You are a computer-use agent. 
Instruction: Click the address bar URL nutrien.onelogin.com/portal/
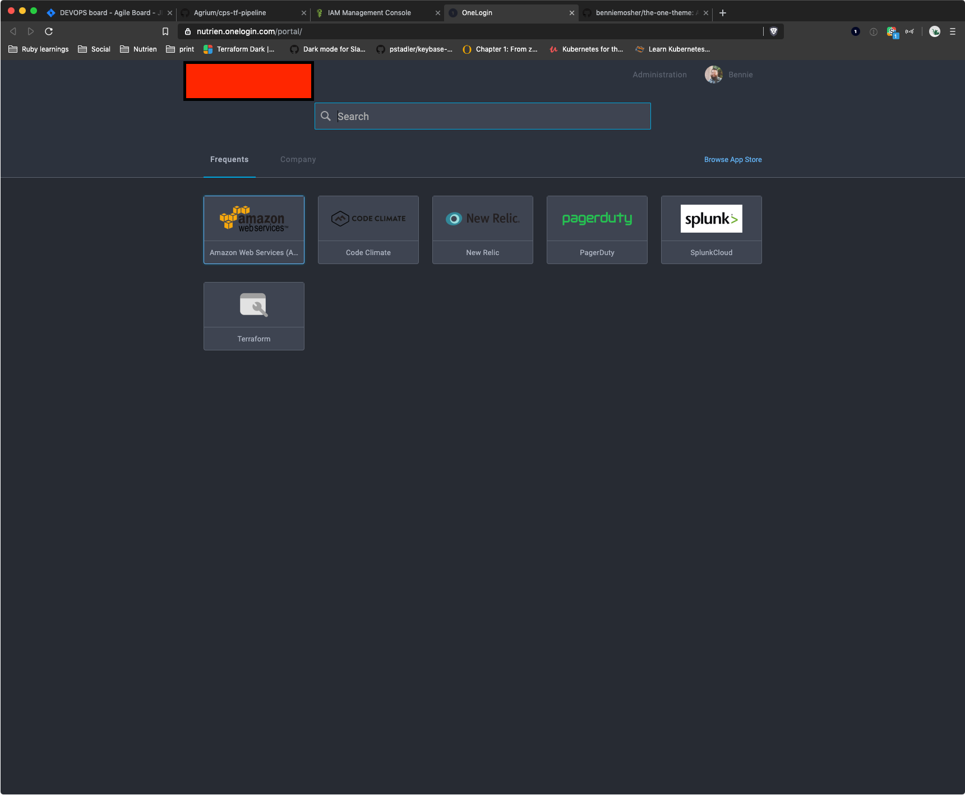[x=250, y=31]
